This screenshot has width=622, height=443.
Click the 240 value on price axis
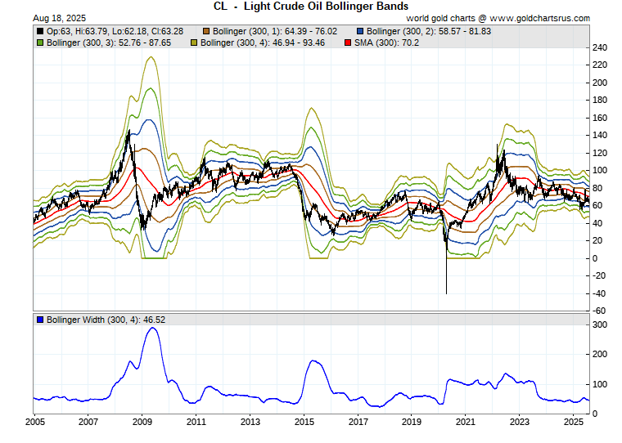pyautogui.click(x=602, y=47)
